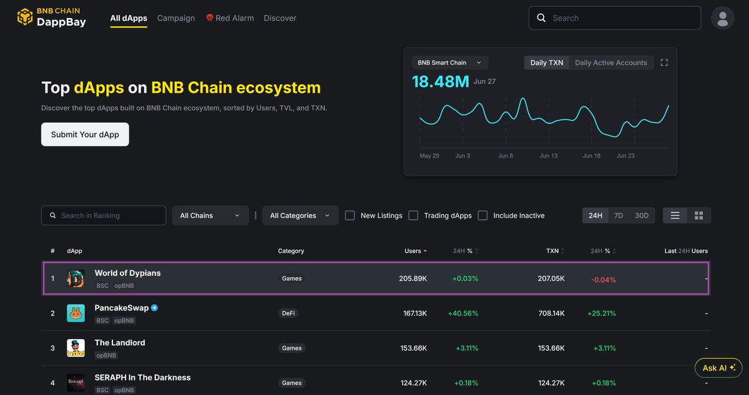Sort by Users column arrow
Image resolution: width=749 pixels, height=395 pixels.
(x=425, y=251)
